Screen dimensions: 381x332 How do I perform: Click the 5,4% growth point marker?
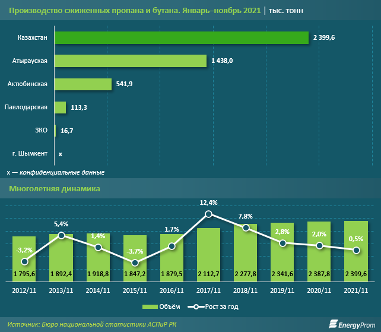pyautogui.click(x=62, y=235)
